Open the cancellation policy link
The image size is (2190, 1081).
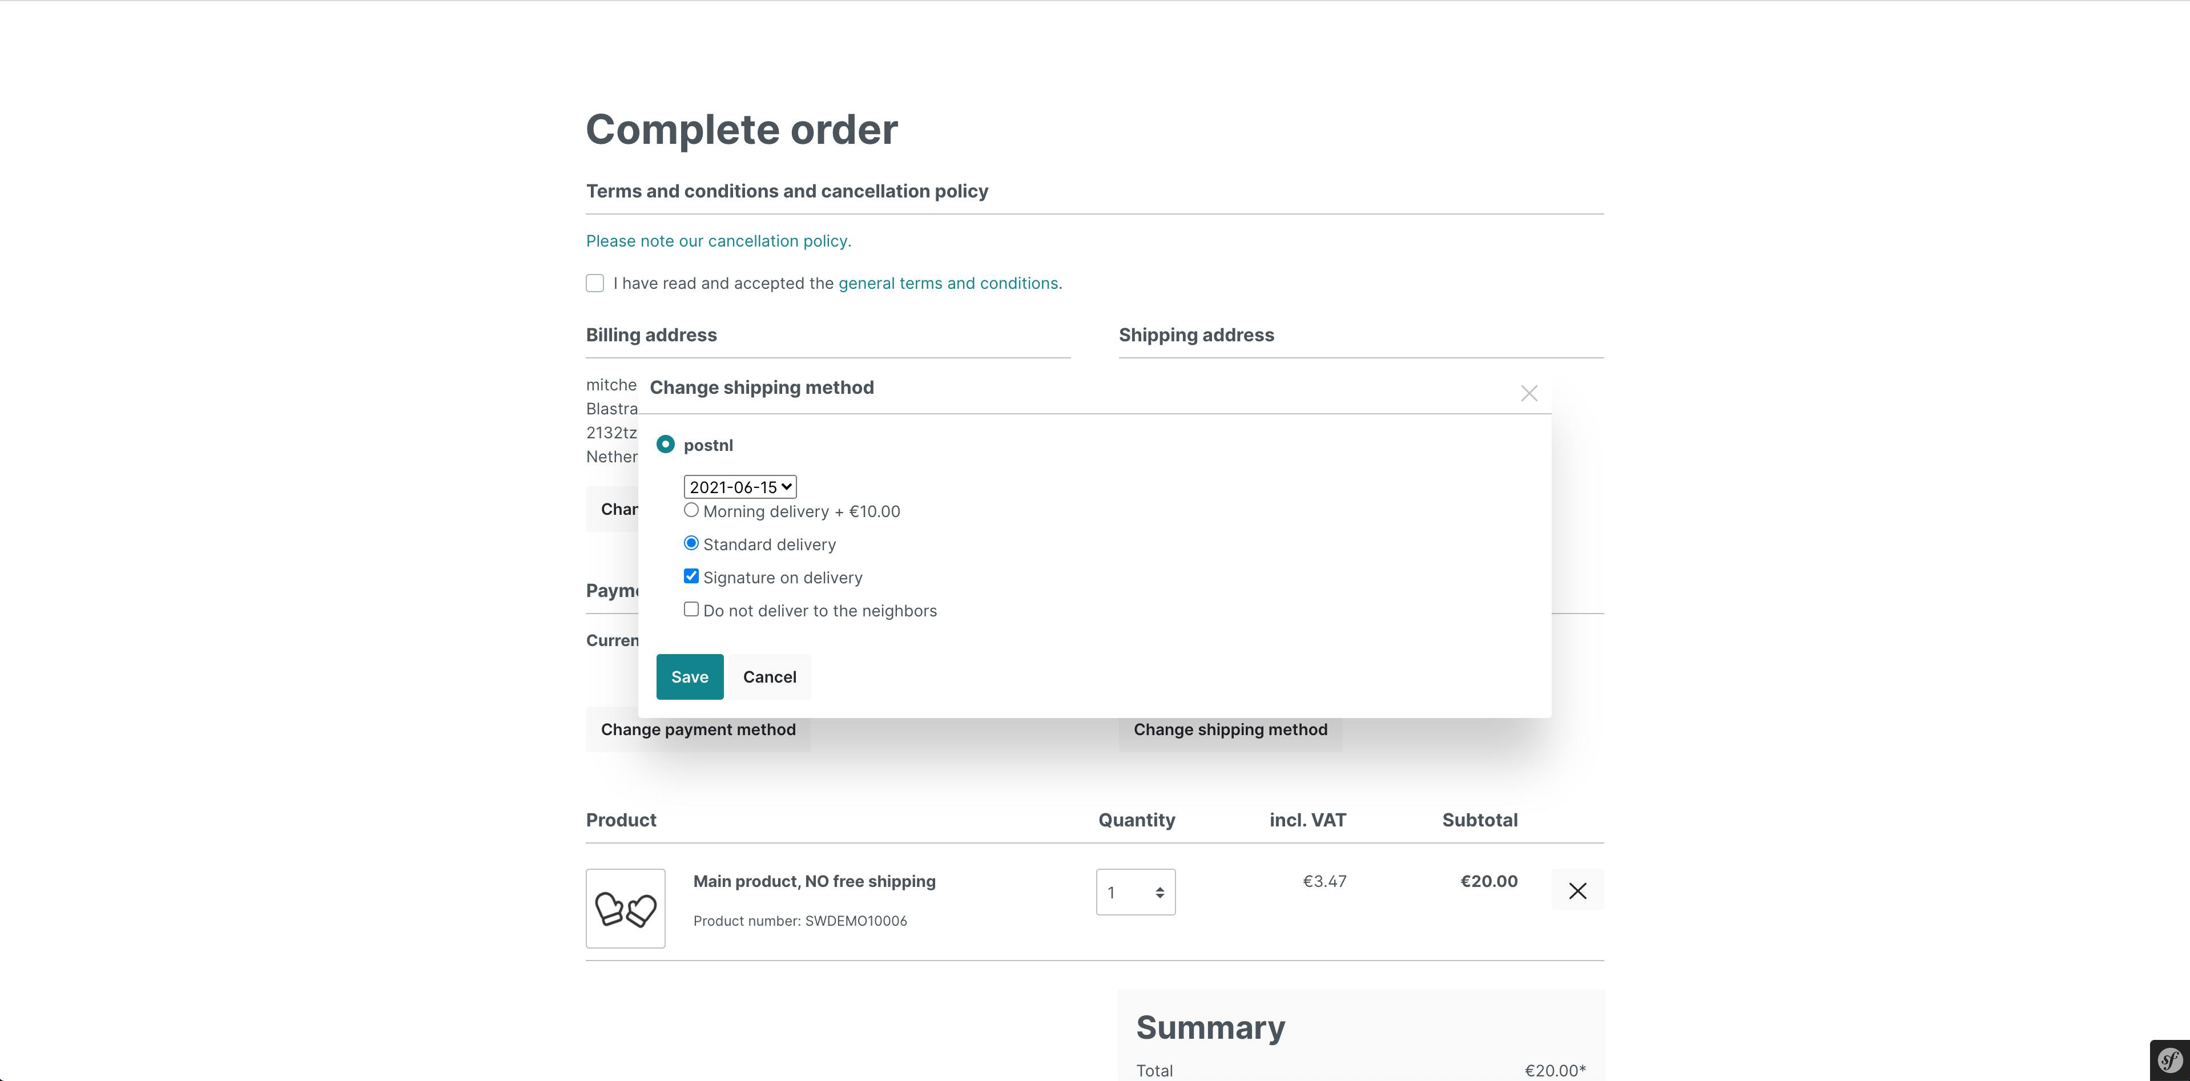pos(718,240)
